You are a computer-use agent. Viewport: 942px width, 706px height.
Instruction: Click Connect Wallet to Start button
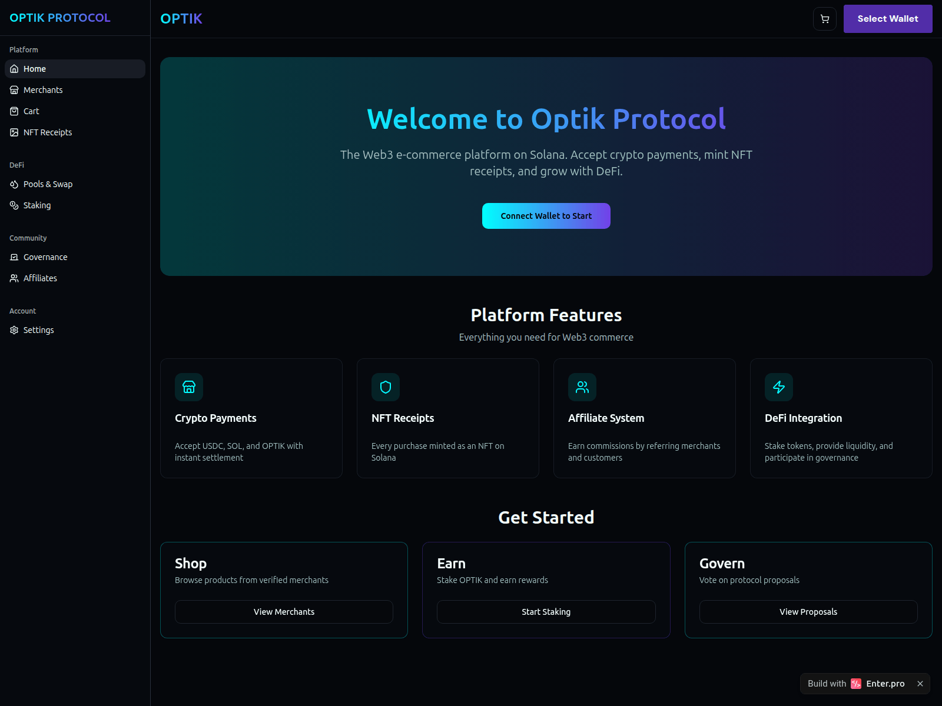[546, 216]
